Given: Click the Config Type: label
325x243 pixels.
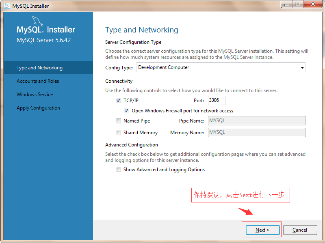Looking at the screenshot, I should (x=119, y=68).
